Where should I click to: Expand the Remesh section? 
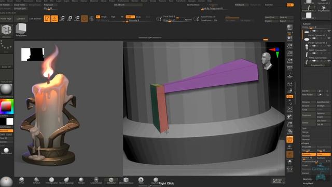pos(306,140)
